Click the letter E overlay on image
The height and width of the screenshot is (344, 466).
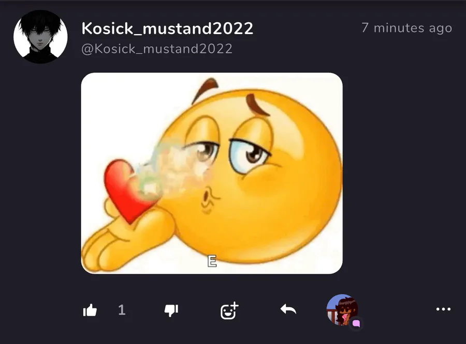pyautogui.click(x=212, y=261)
